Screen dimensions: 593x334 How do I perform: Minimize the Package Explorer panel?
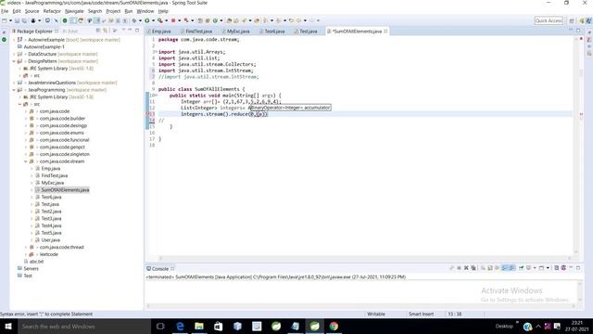coord(130,31)
